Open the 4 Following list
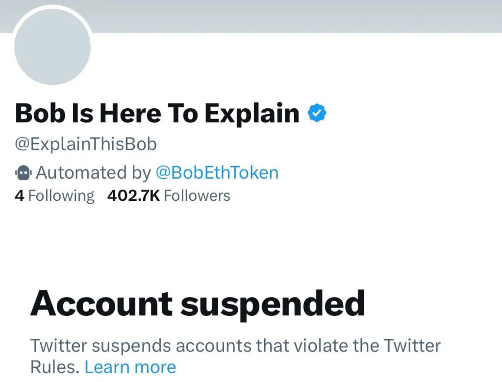 click(54, 196)
